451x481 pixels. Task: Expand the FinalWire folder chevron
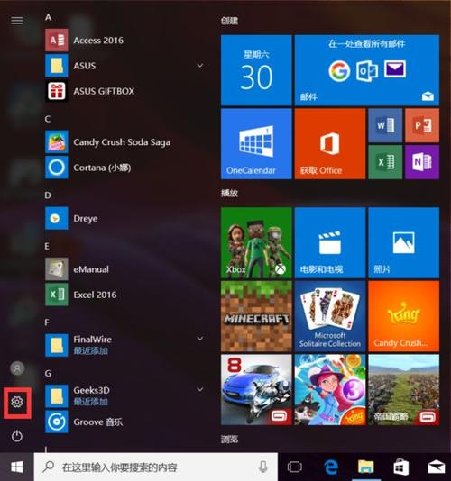200,339
